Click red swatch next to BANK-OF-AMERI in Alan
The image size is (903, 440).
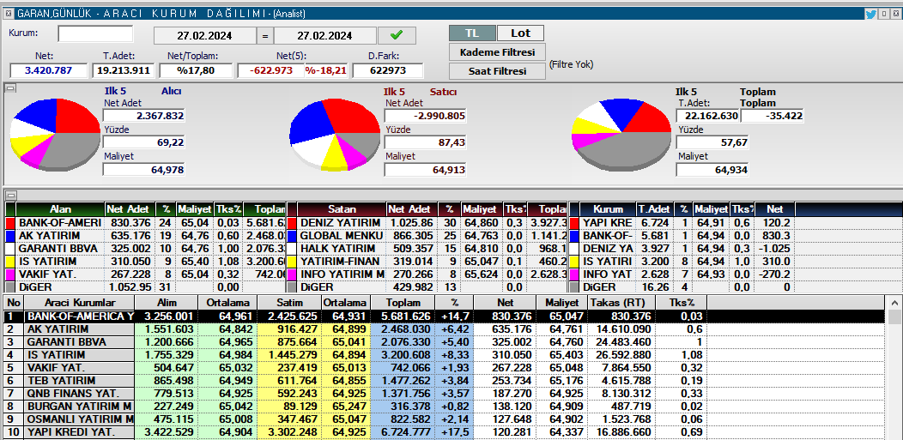click(x=9, y=223)
